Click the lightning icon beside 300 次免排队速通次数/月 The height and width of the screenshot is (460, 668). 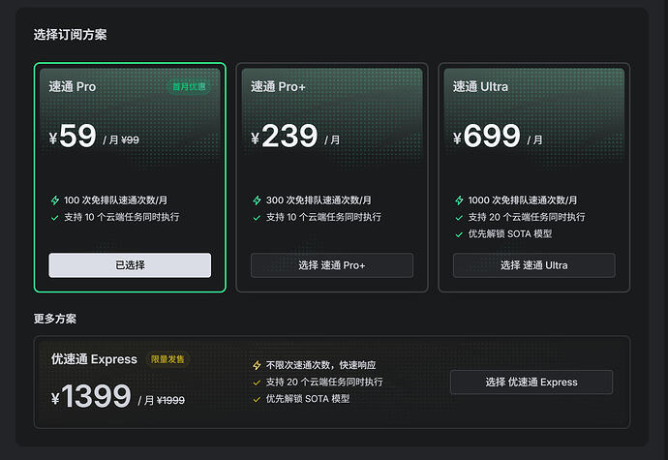coord(257,200)
